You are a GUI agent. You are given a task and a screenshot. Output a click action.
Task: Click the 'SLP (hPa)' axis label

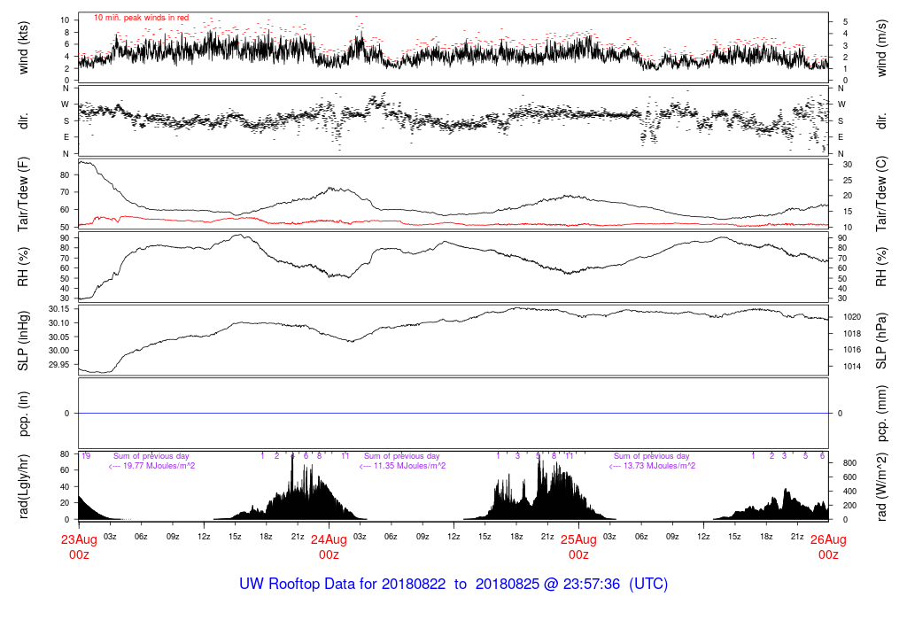pyautogui.click(x=881, y=341)
